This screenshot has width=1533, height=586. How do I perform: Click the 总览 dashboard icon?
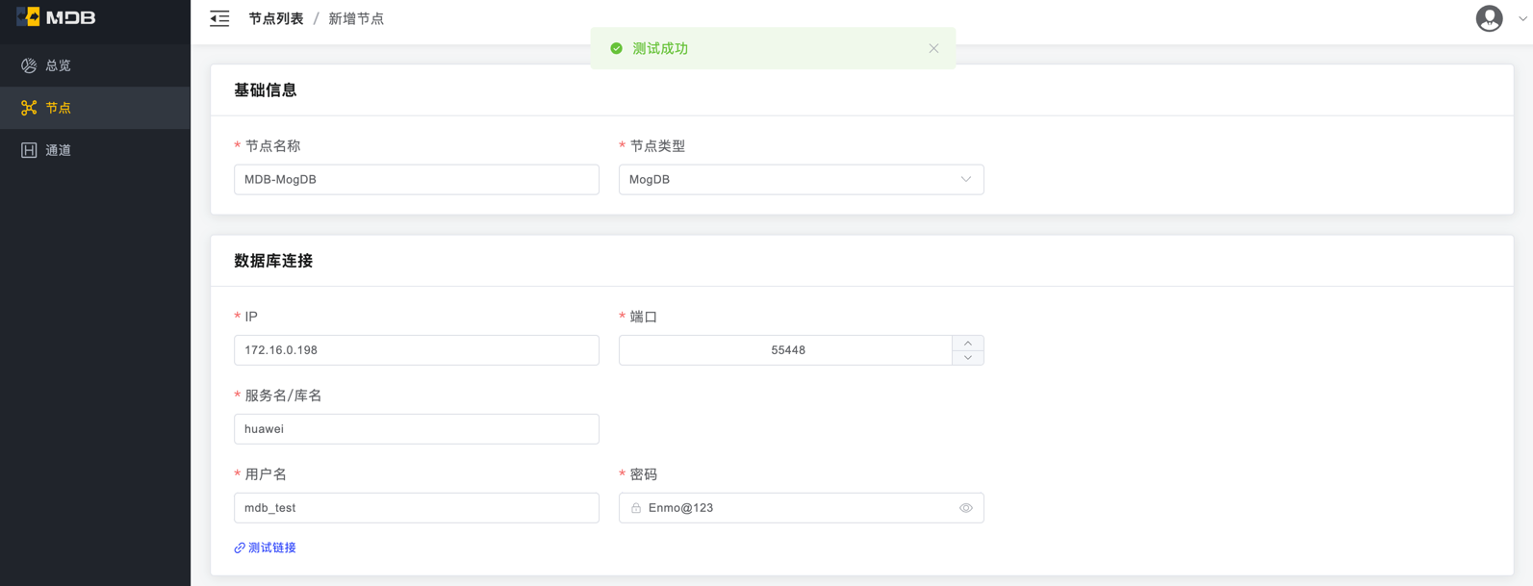[x=29, y=65]
